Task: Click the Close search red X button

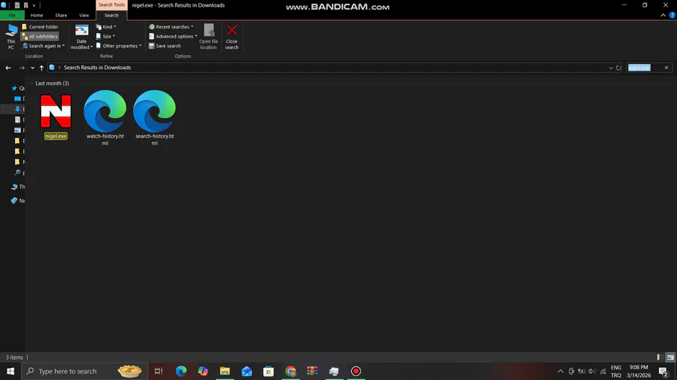Action: click(232, 37)
